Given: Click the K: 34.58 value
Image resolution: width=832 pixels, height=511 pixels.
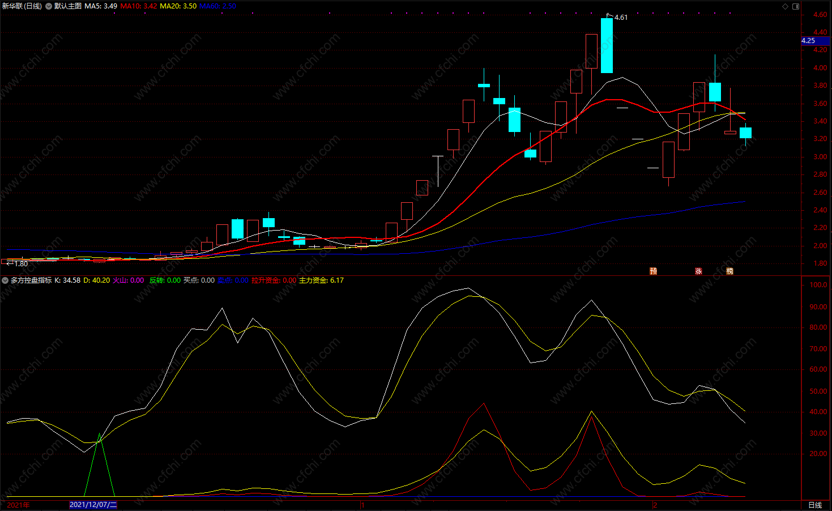Looking at the screenshot, I should click(67, 280).
